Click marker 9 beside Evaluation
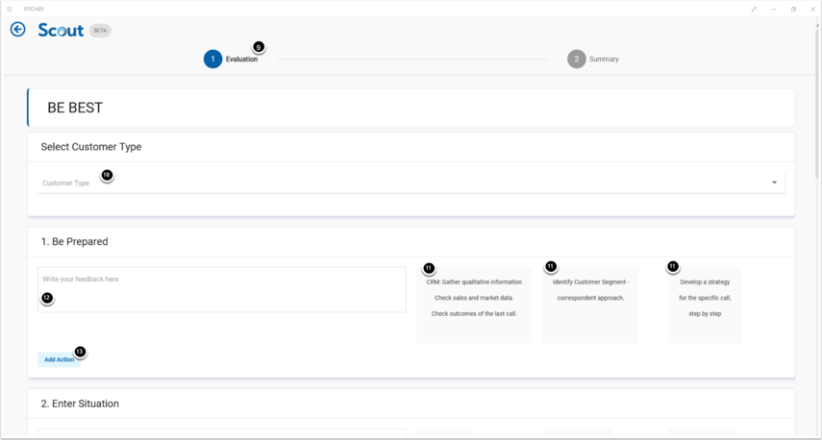The image size is (822, 440). pyautogui.click(x=258, y=47)
